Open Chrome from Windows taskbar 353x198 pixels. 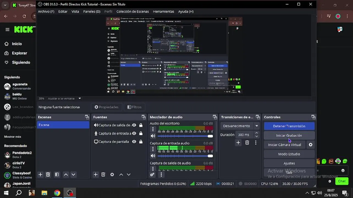coord(57,193)
